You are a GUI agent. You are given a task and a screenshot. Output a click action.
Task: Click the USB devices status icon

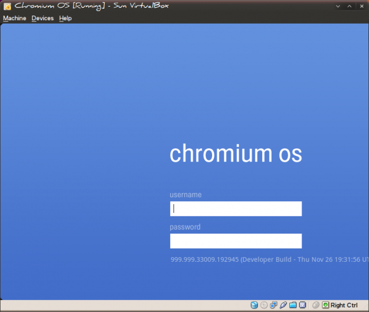[283, 305]
